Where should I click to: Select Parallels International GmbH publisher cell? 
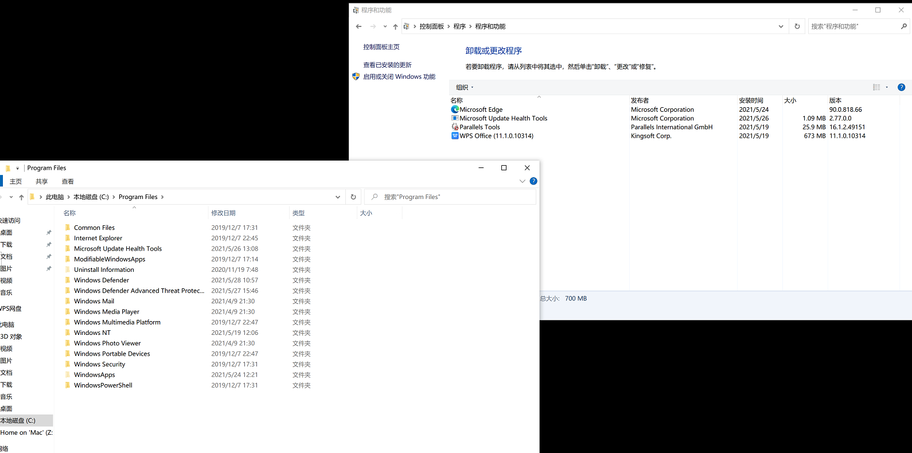coord(672,127)
